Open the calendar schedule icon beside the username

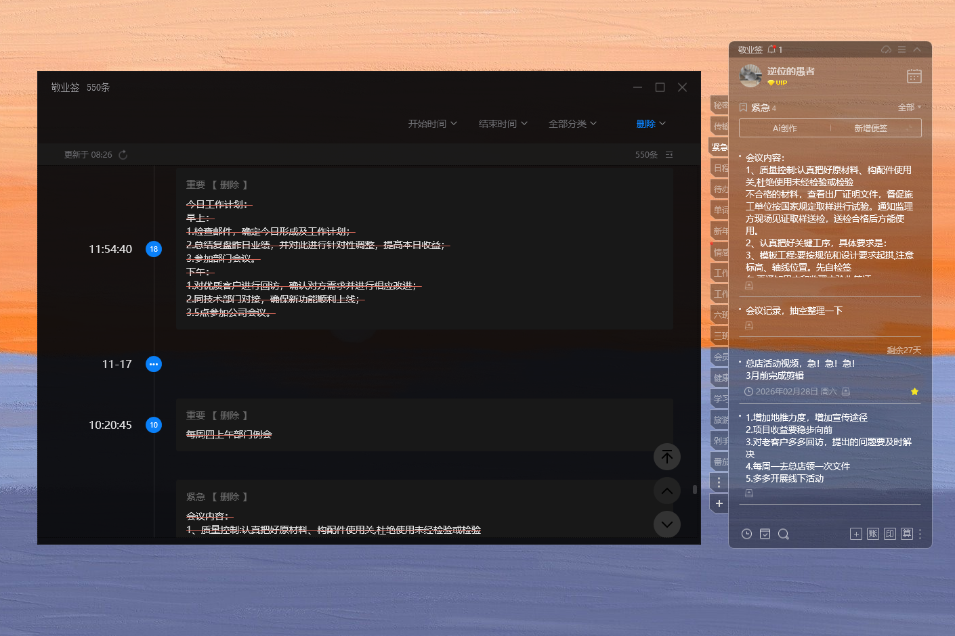point(914,76)
